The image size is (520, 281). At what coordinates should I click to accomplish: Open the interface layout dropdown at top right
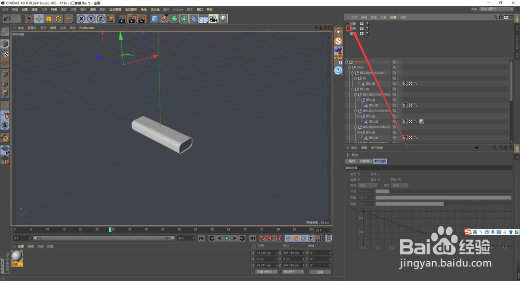(496, 9)
